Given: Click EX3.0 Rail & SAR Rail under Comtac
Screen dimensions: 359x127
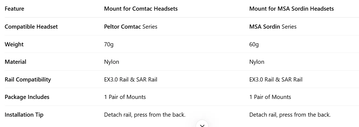Looking at the screenshot, I should click(x=131, y=80).
